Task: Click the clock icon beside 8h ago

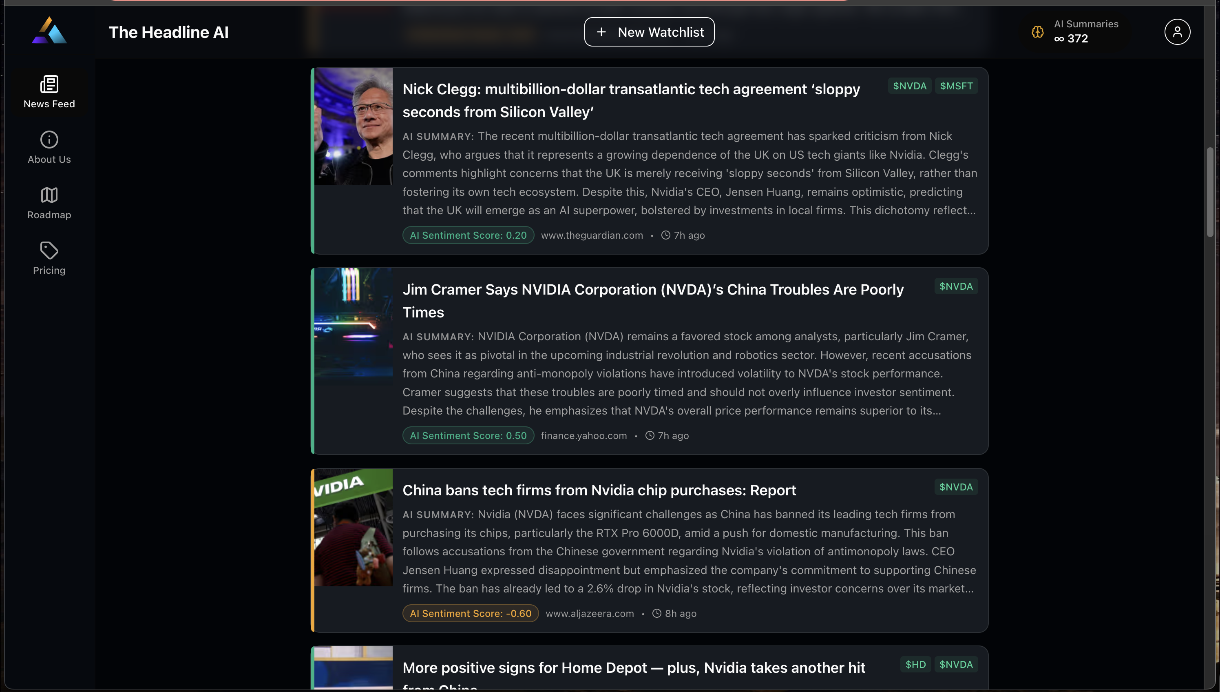Action: (657, 614)
